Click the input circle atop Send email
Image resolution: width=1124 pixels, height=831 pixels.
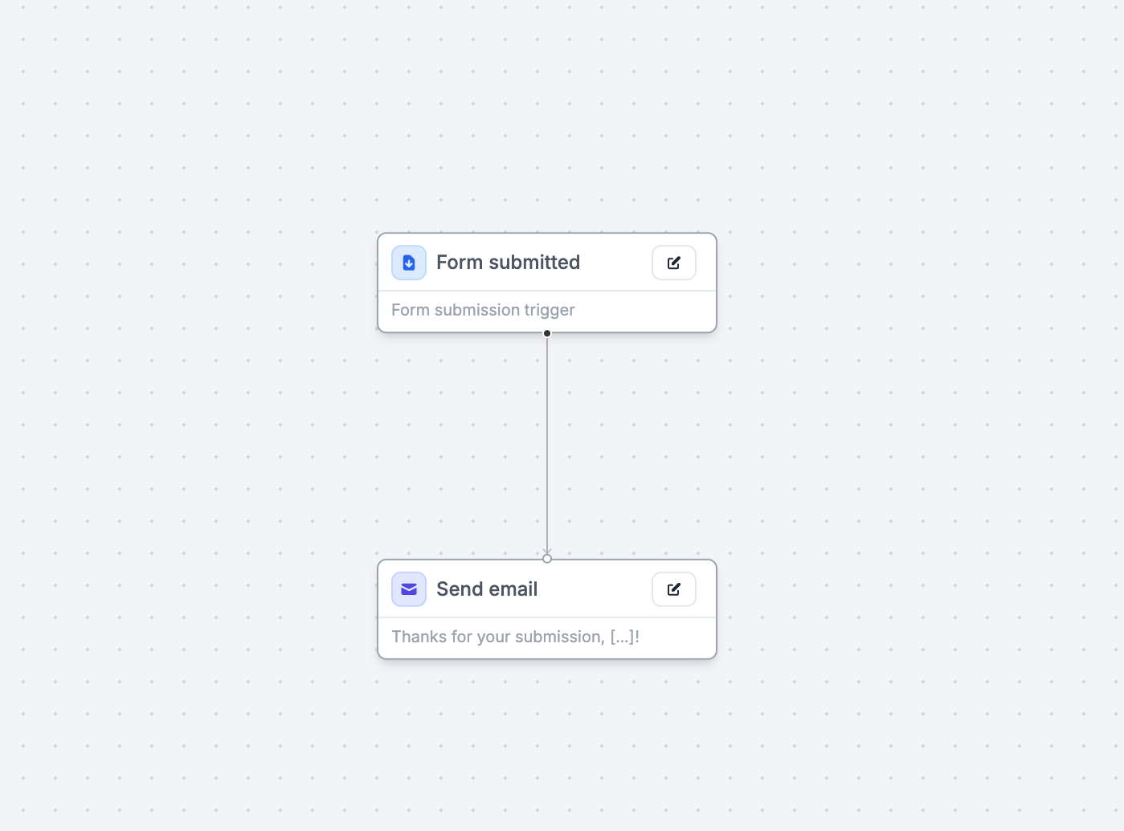(547, 559)
